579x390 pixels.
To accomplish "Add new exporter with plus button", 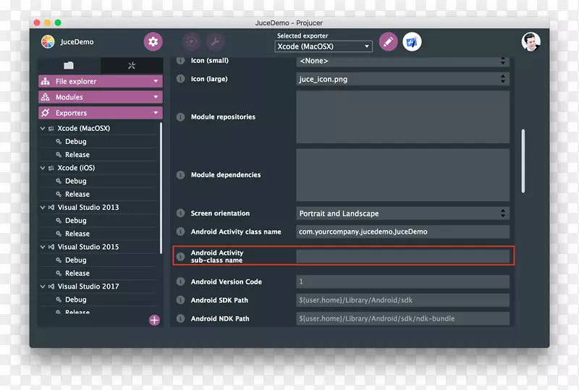I will click(154, 320).
